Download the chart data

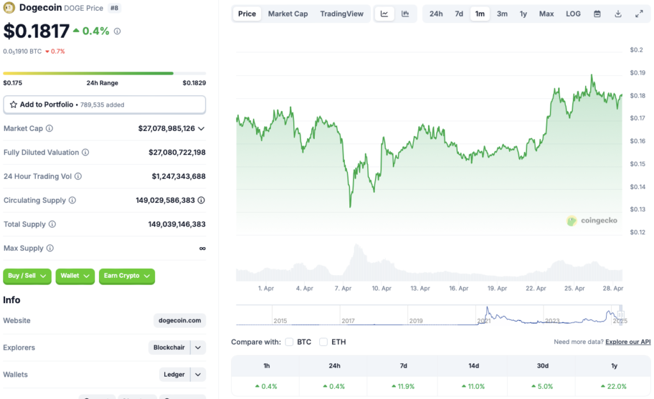[x=618, y=14]
